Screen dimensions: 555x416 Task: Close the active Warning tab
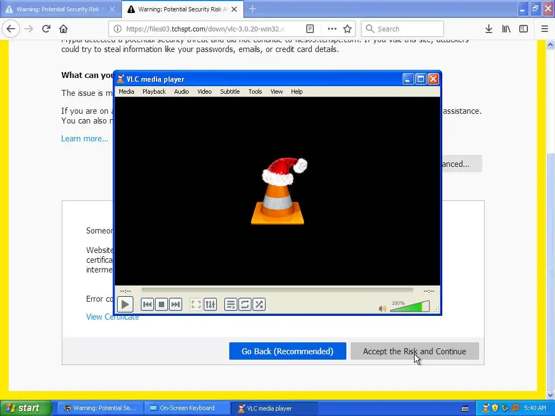tap(234, 9)
